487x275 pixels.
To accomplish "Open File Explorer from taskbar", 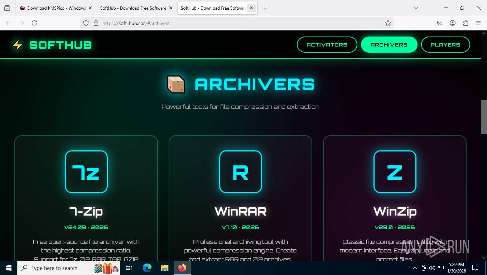I will click(x=164, y=268).
